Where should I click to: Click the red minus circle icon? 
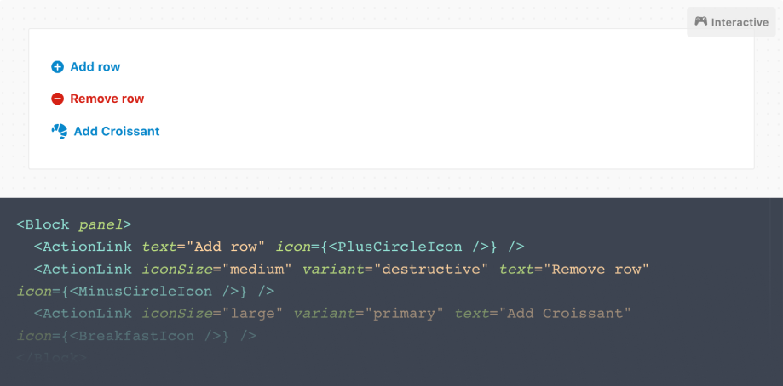pos(57,99)
